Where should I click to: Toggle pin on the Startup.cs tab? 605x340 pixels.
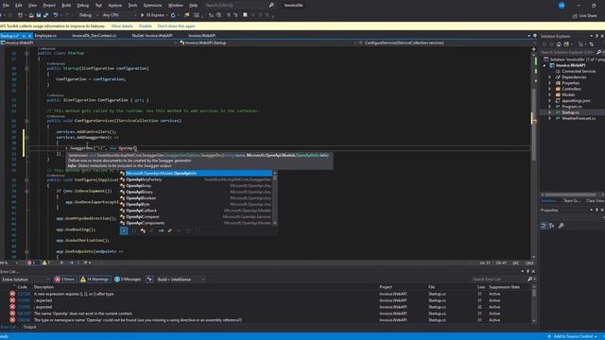pos(24,36)
